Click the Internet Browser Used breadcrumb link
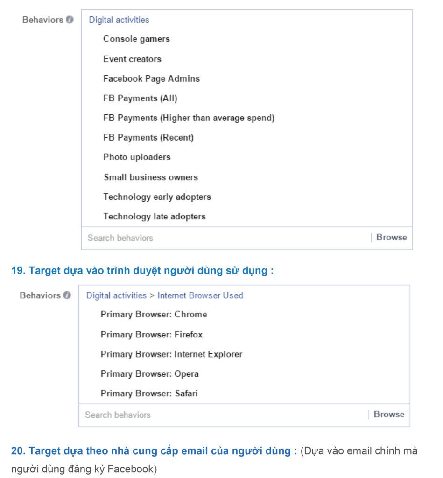This screenshot has height=478, width=443. coord(201,295)
